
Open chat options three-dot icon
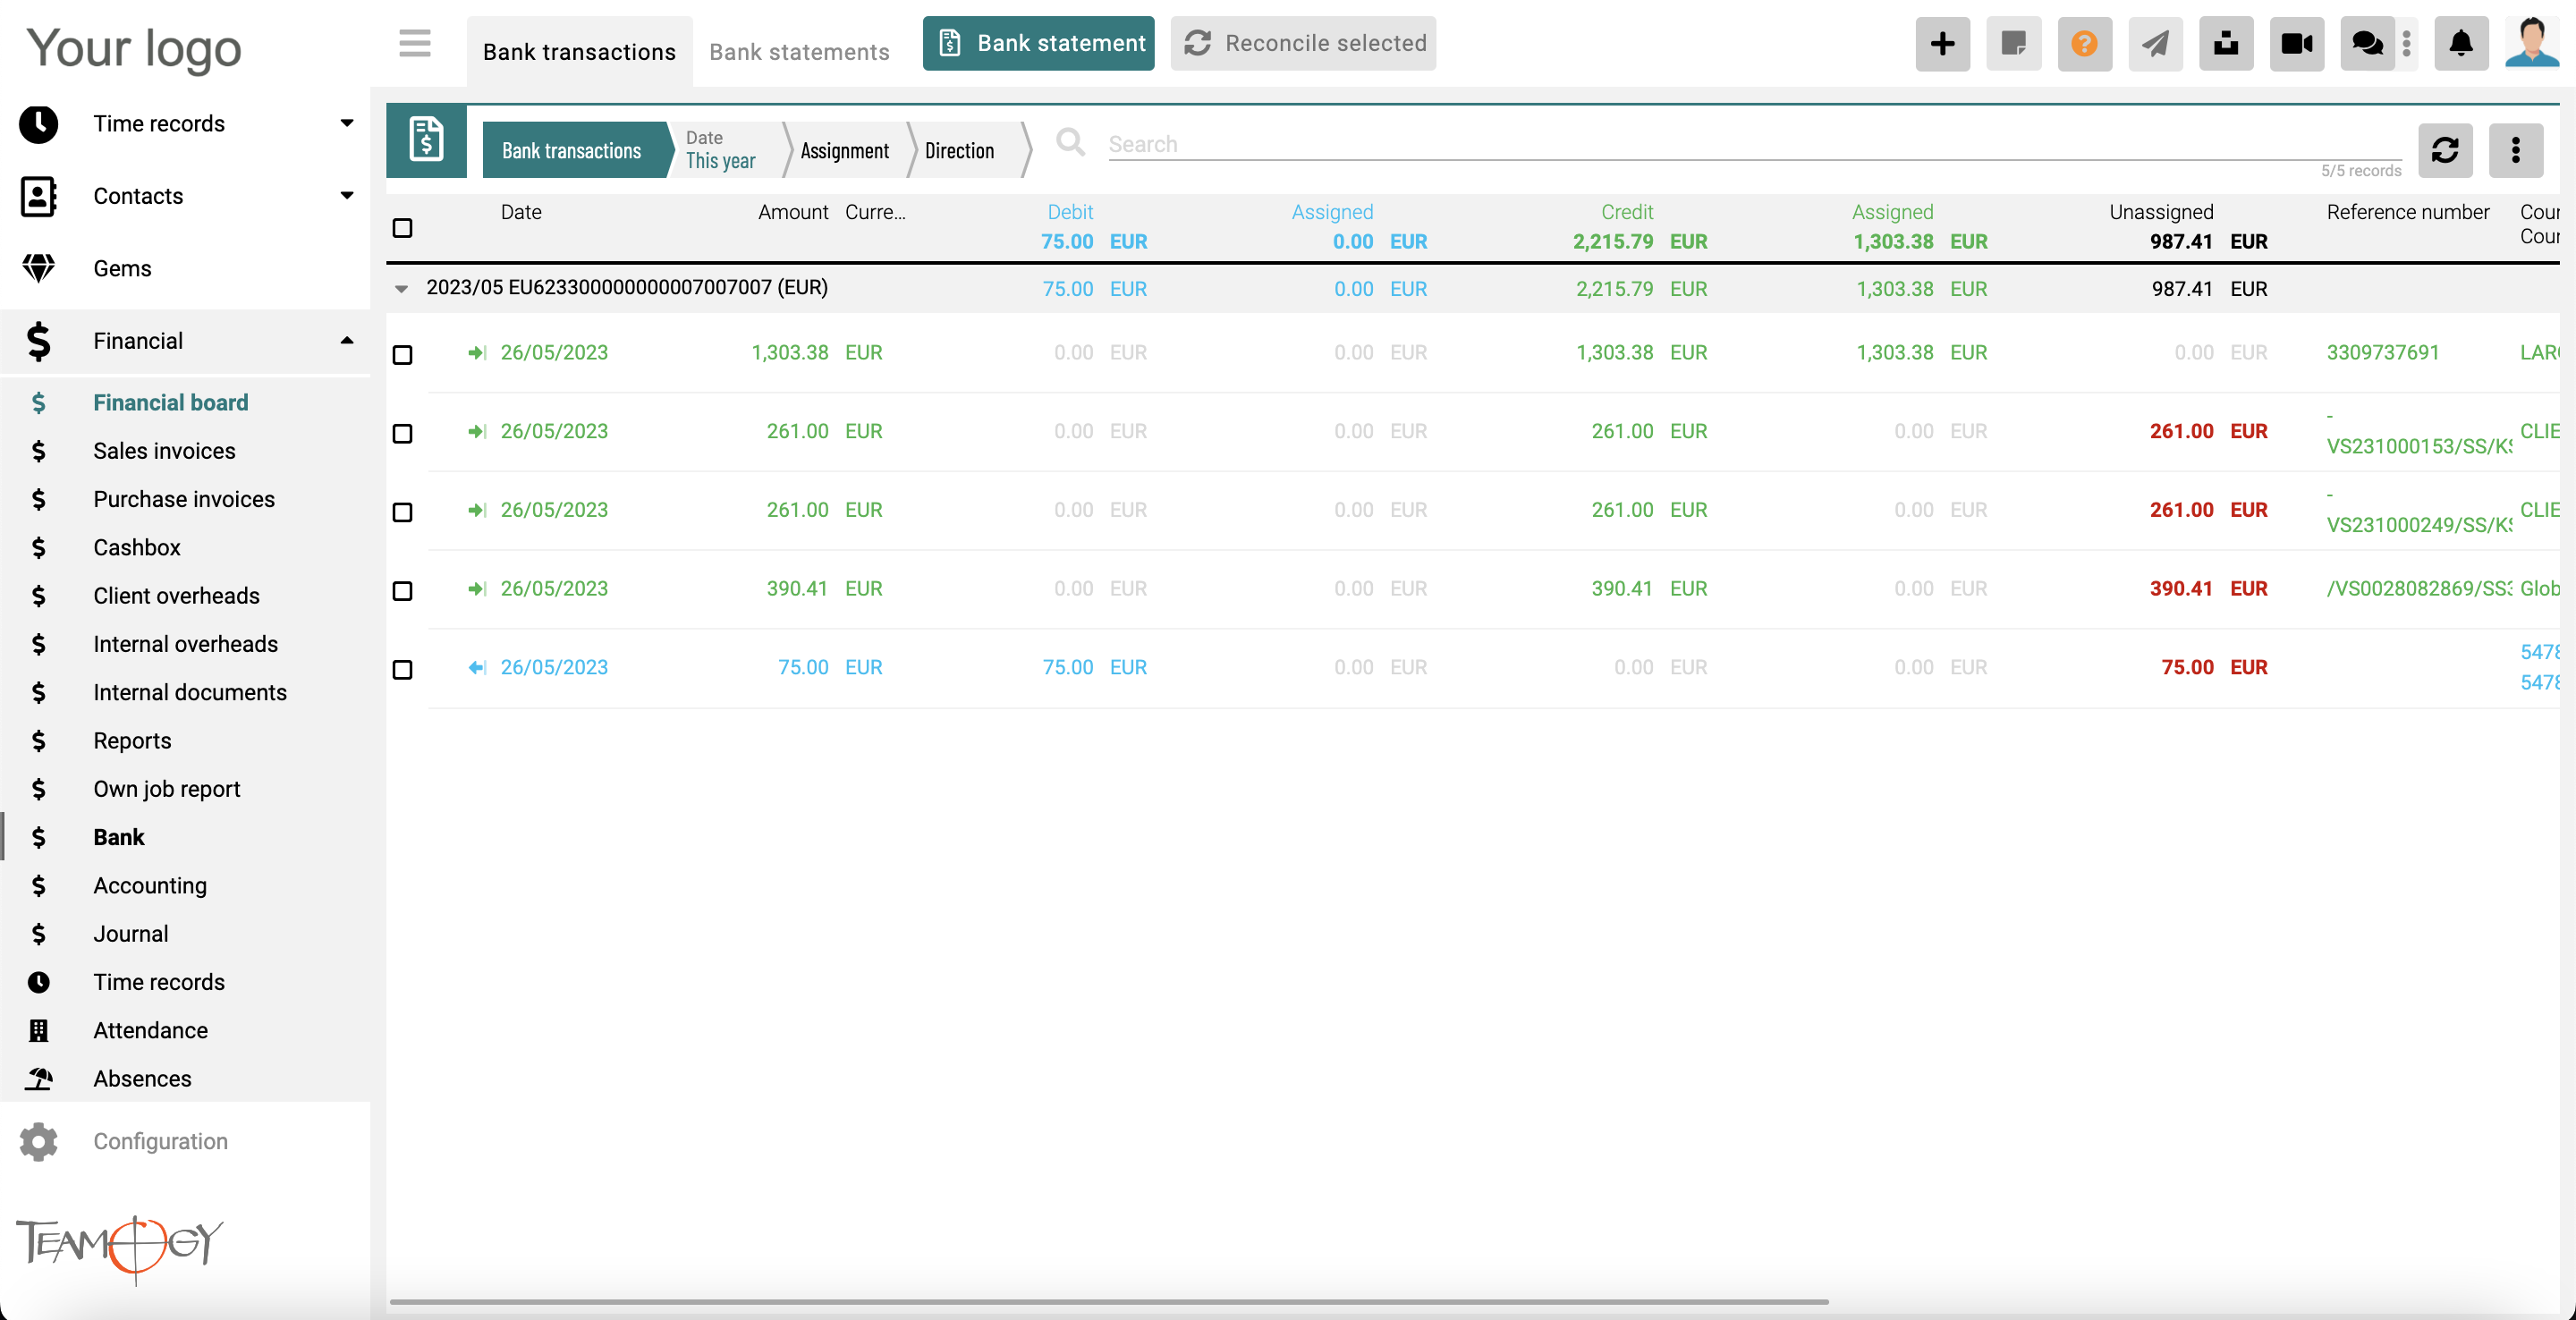tap(2407, 44)
